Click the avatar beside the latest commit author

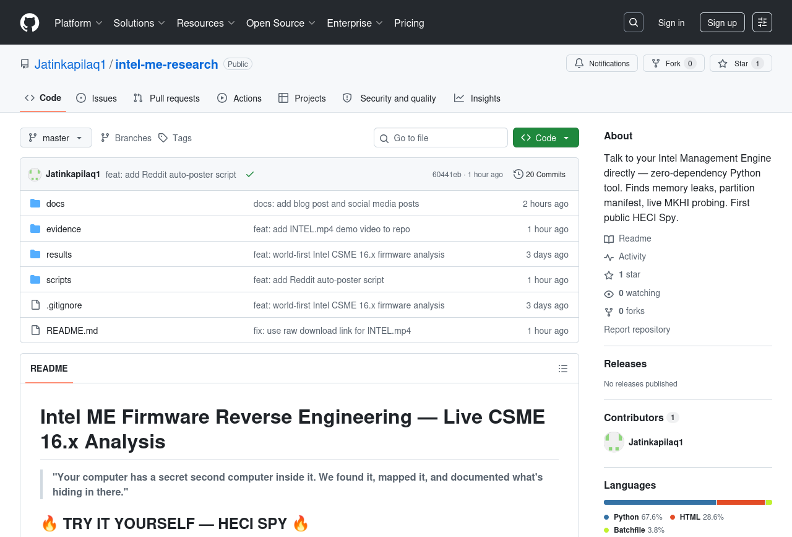(35, 175)
